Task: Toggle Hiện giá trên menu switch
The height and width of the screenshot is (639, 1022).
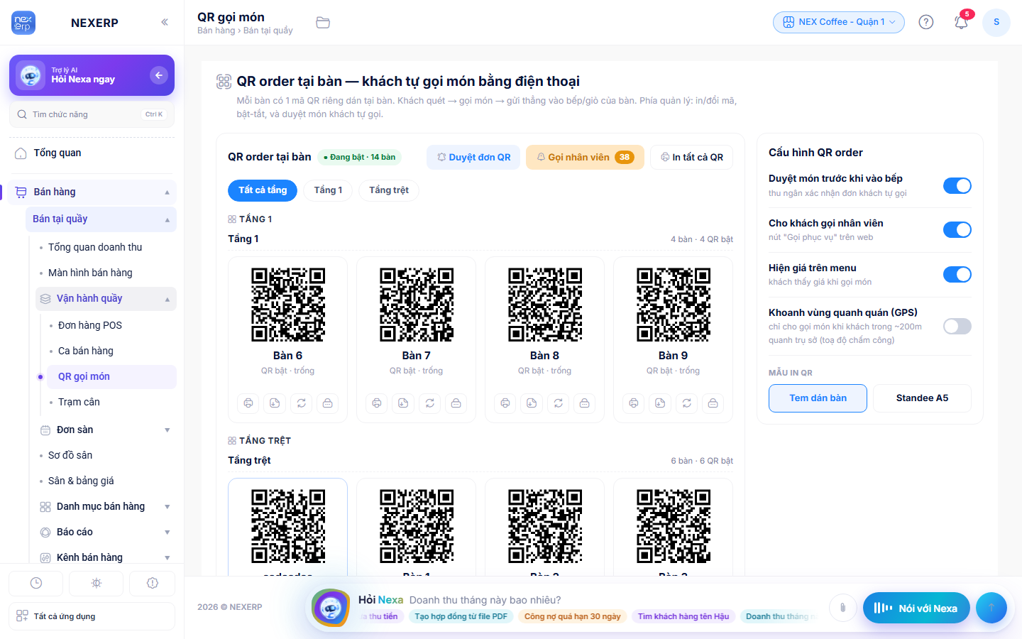Action: [957, 275]
